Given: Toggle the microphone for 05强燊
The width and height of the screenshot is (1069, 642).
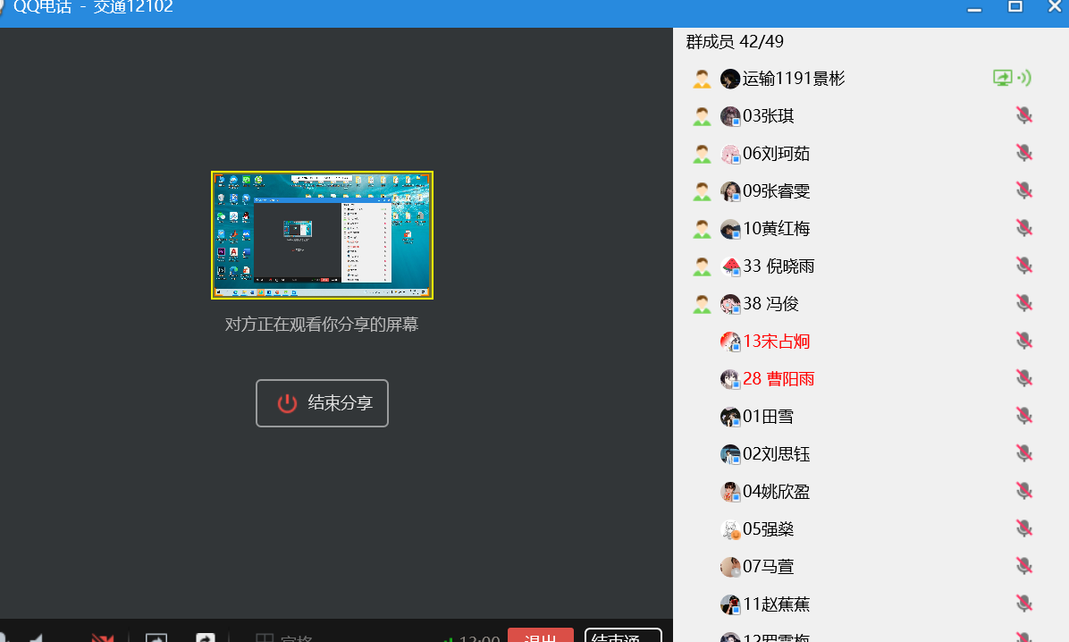Looking at the screenshot, I should pyautogui.click(x=1024, y=529).
